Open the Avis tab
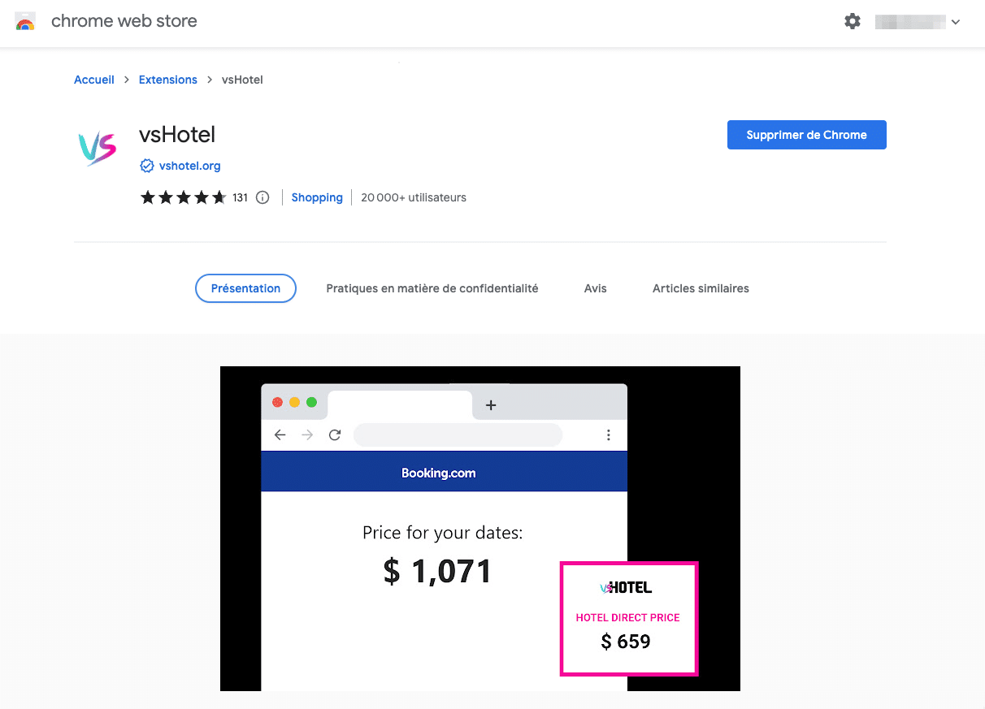985x709 pixels. point(596,288)
